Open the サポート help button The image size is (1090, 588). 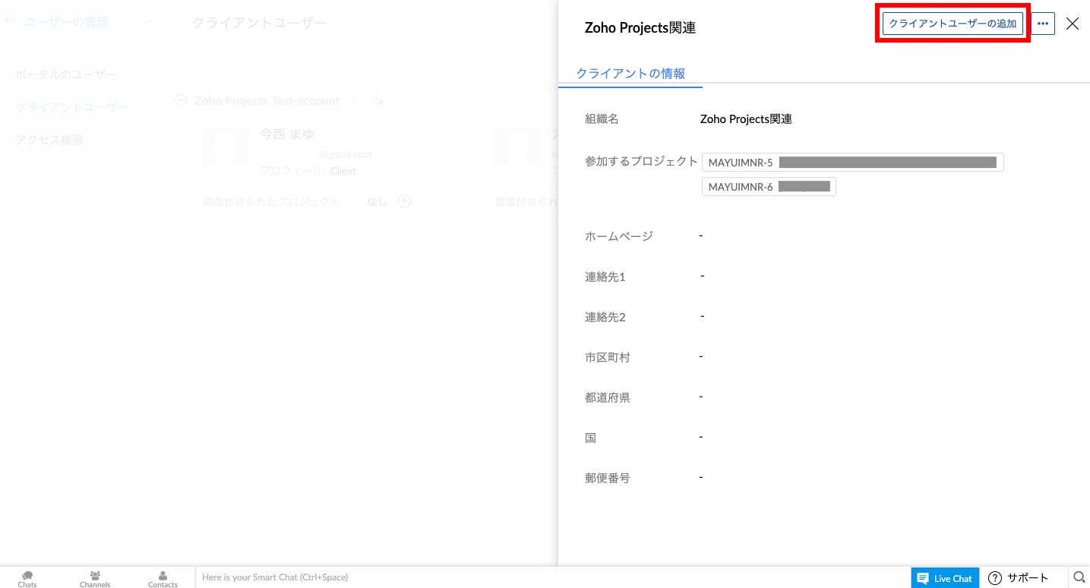pyautogui.click(x=1018, y=578)
